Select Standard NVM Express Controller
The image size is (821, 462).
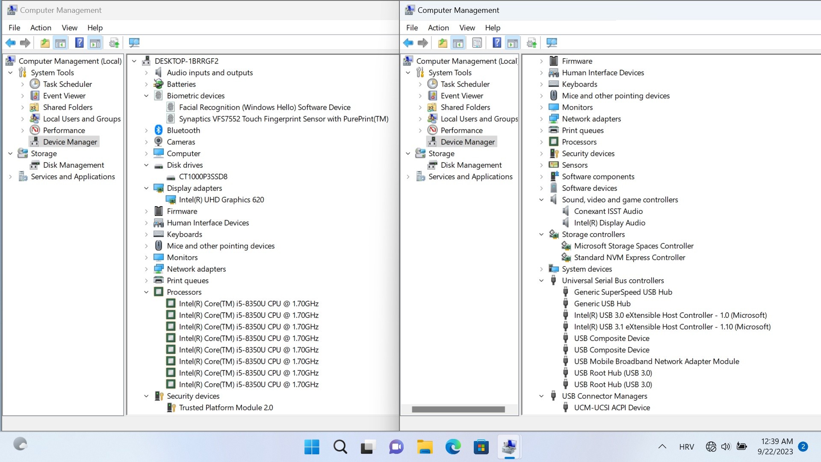[x=629, y=258]
